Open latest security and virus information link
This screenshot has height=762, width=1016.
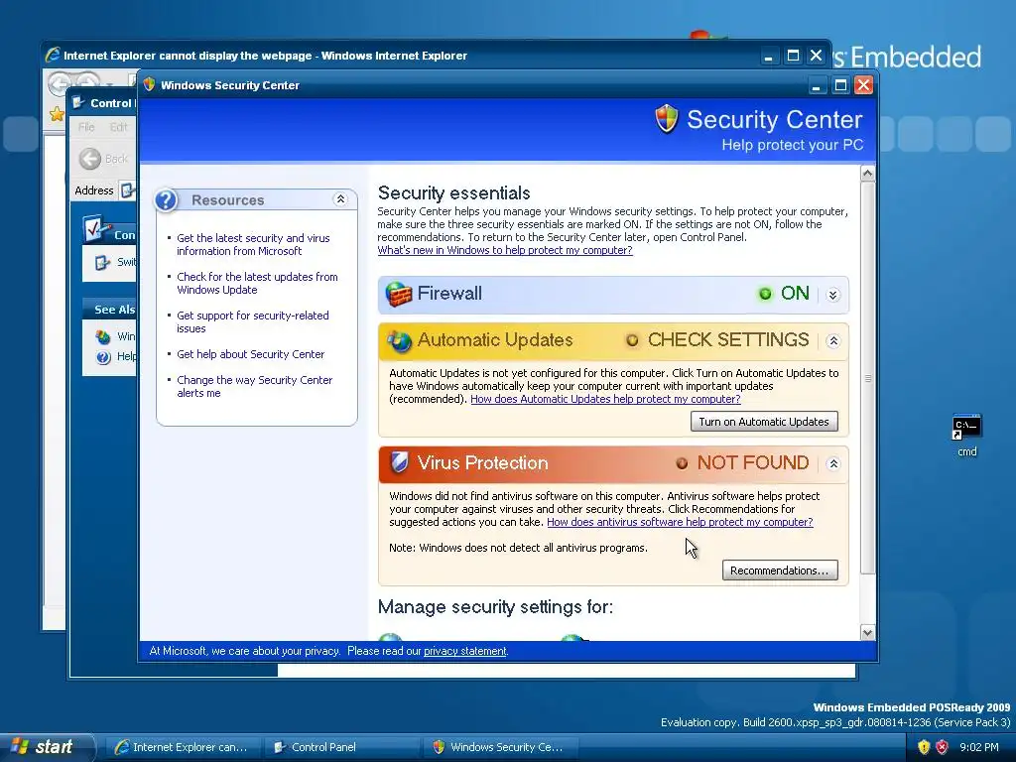pyautogui.click(x=253, y=245)
